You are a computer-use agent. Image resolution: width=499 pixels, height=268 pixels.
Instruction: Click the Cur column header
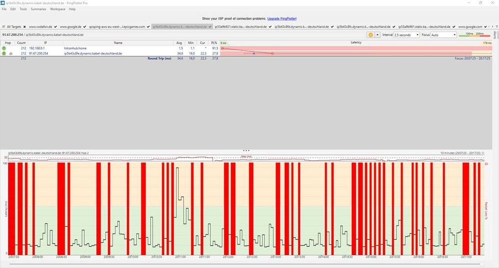click(202, 42)
